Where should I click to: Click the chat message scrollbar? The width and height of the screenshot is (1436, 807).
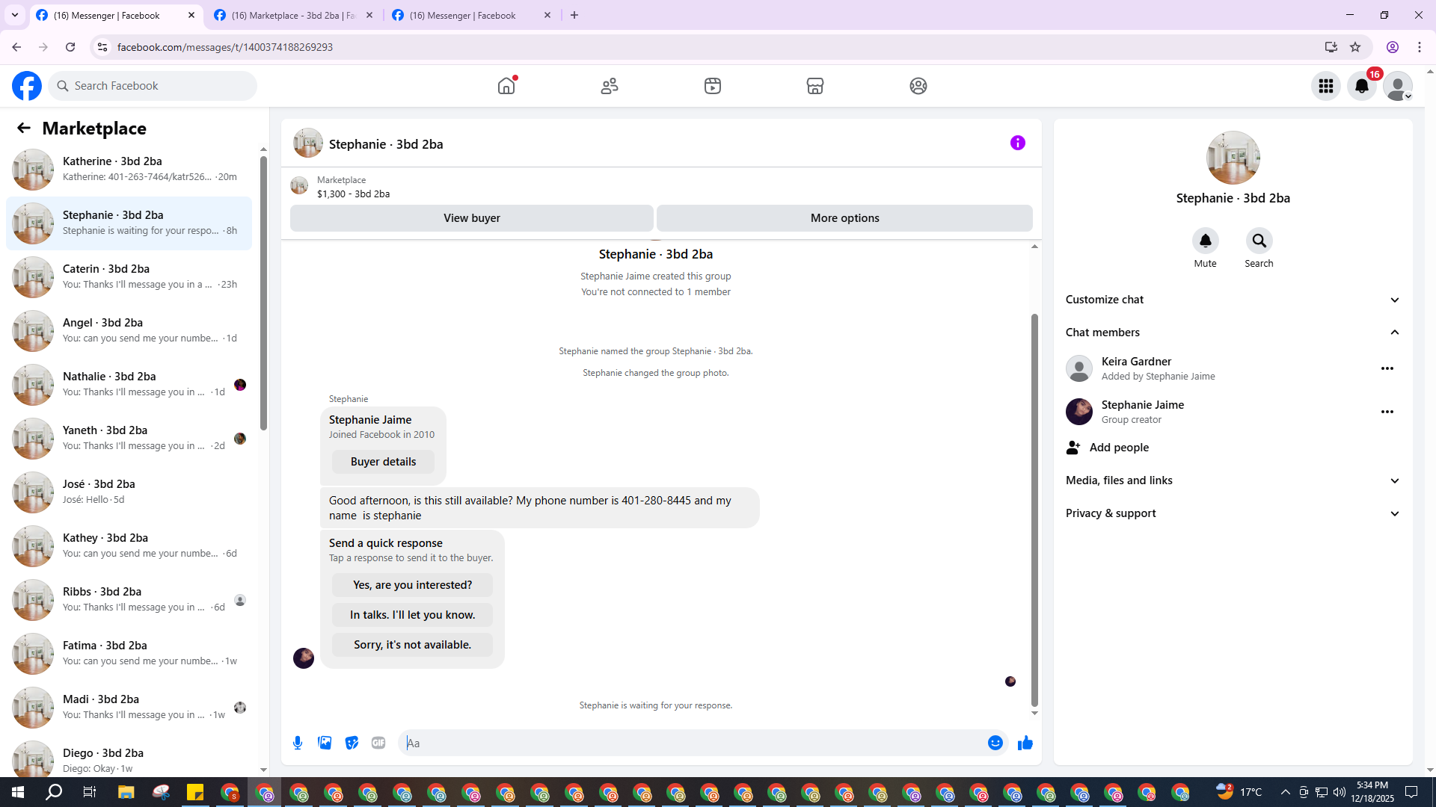click(1034, 510)
